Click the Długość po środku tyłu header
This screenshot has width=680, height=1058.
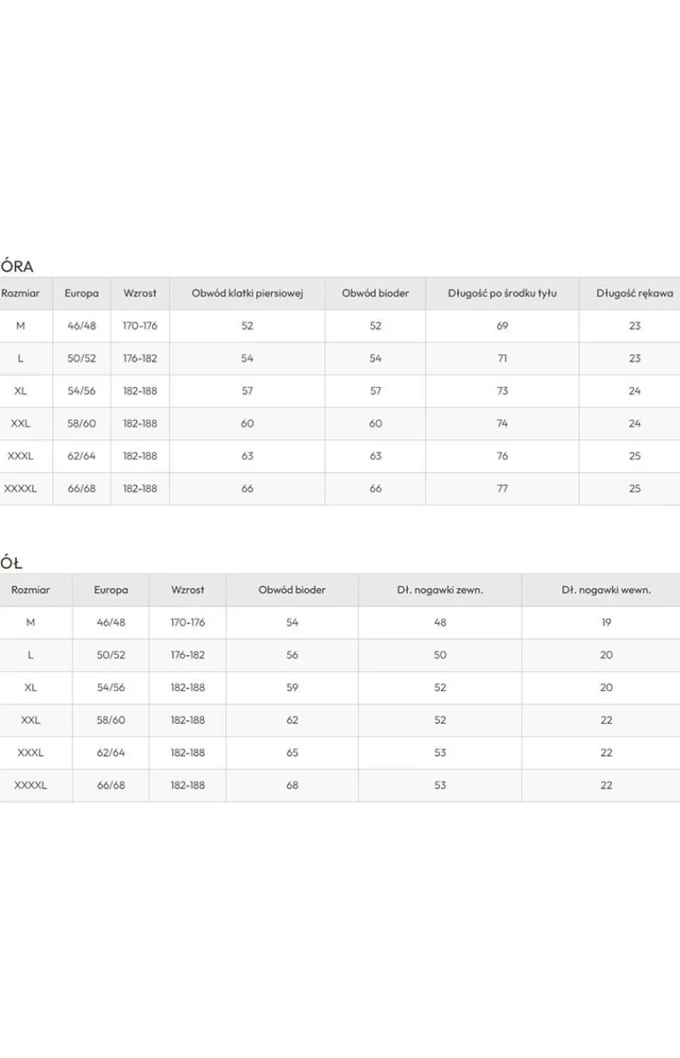(502, 293)
